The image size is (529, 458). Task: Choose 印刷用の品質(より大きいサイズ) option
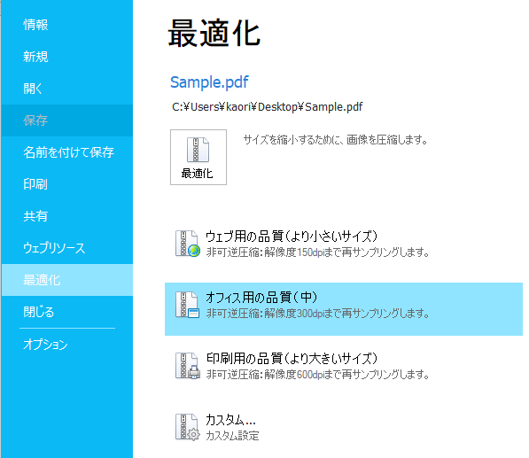[x=344, y=366]
